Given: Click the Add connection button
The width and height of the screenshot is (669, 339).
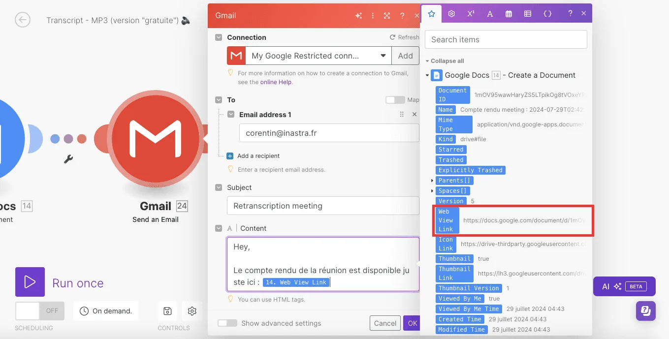Looking at the screenshot, I should [x=405, y=56].
